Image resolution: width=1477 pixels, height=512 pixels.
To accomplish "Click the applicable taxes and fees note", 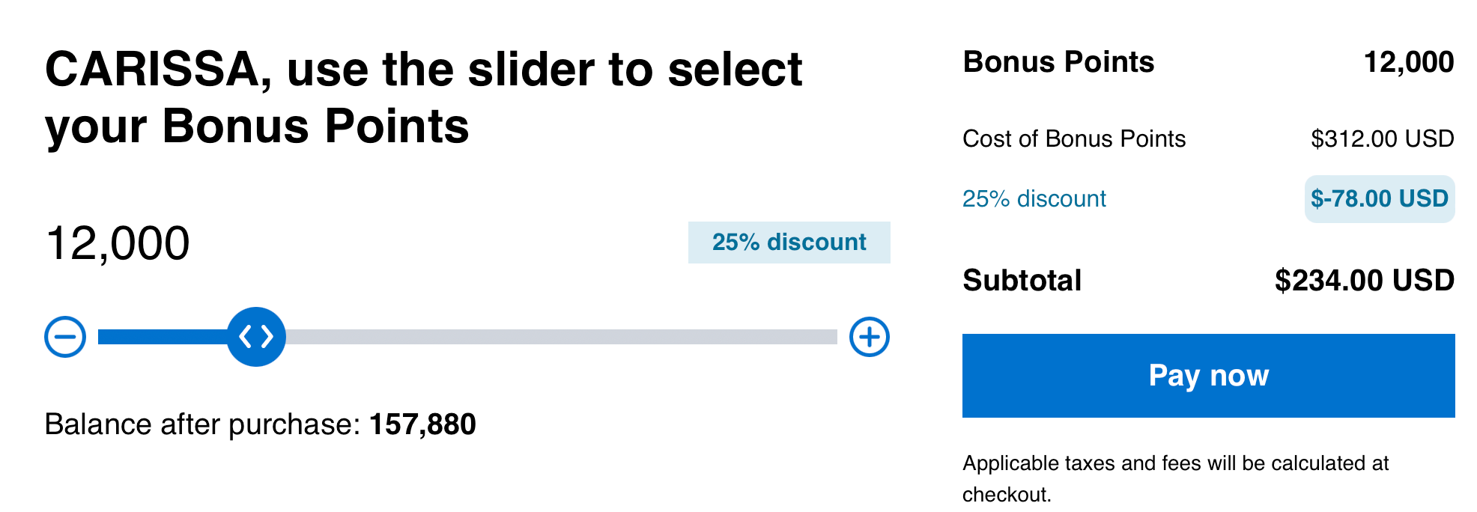I will point(1175,478).
